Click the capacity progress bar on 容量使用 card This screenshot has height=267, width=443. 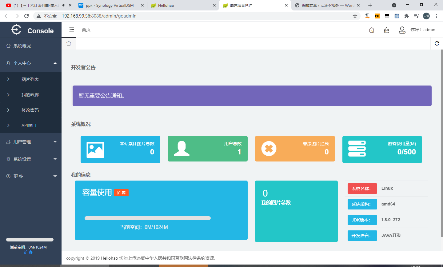tap(147, 218)
